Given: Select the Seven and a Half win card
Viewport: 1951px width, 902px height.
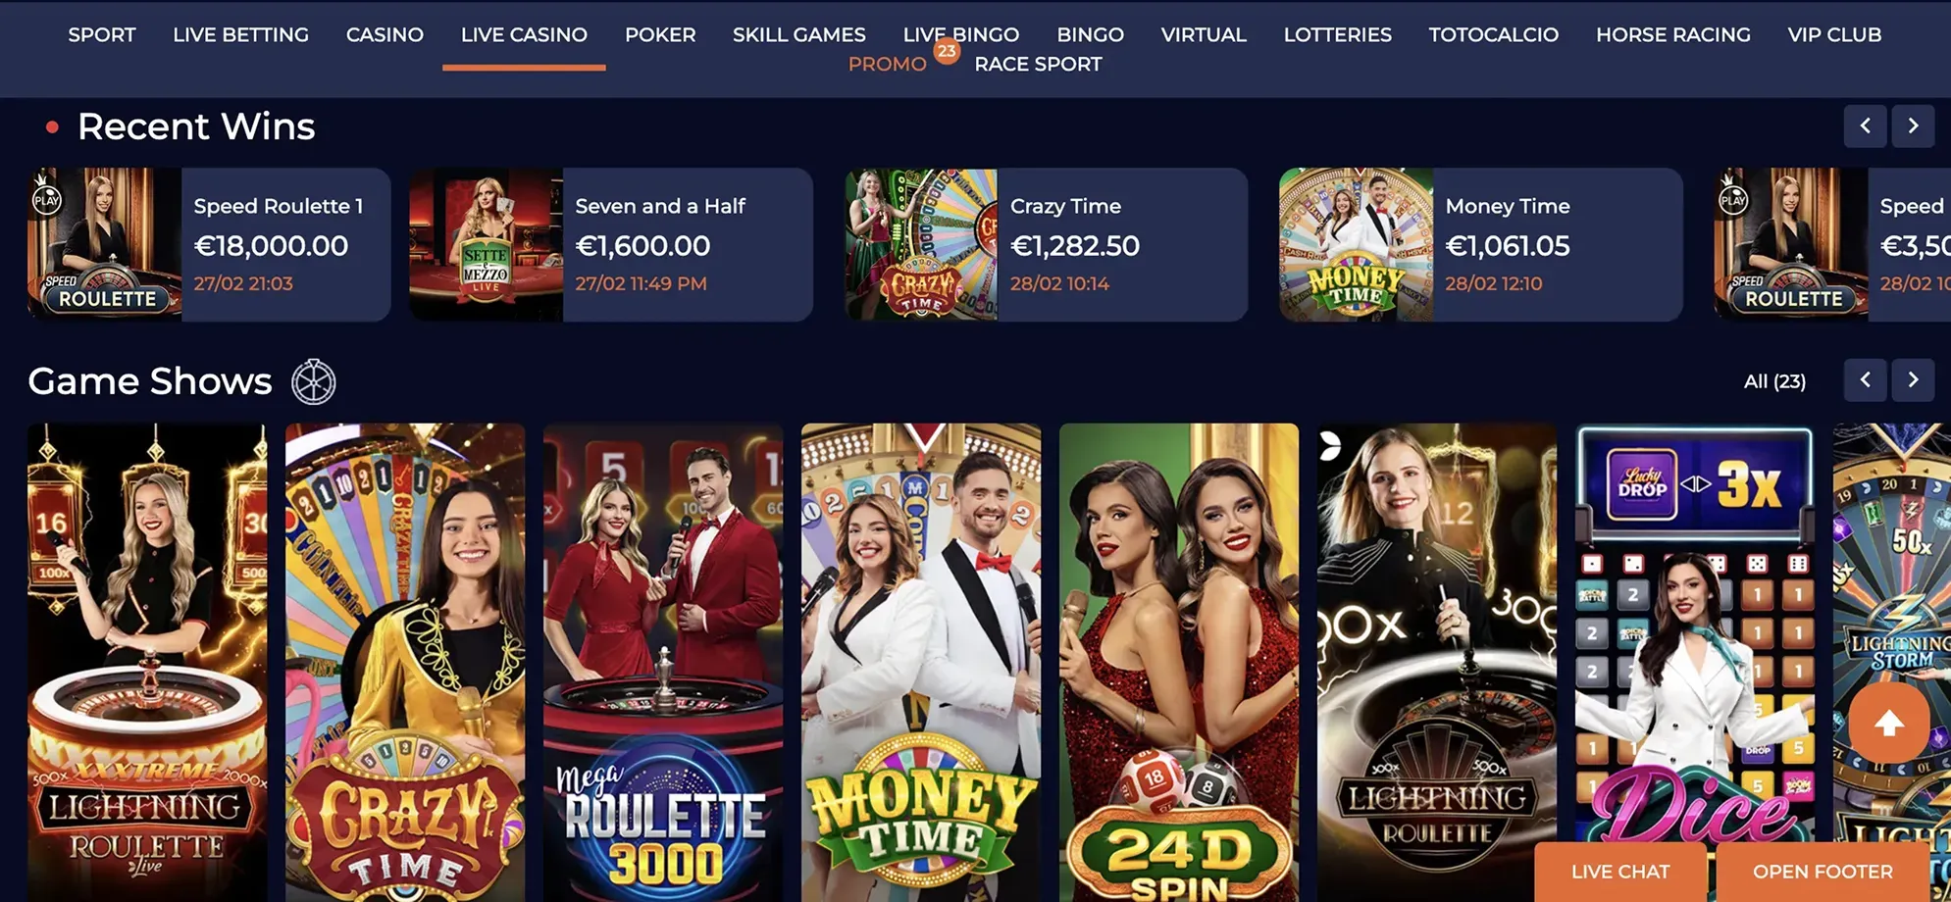Looking at the screenshot, I should [x=611, y=244].
